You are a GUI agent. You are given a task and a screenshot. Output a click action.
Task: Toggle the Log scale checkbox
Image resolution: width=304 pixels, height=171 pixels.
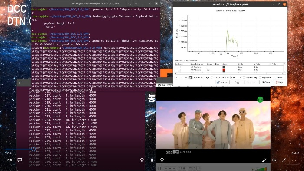pos(261,77)
